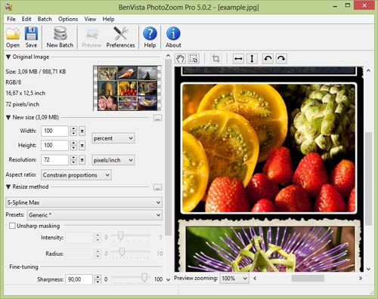Click the Resolution input field
Screen dimensions: 378x299
(x=54, y=160)
